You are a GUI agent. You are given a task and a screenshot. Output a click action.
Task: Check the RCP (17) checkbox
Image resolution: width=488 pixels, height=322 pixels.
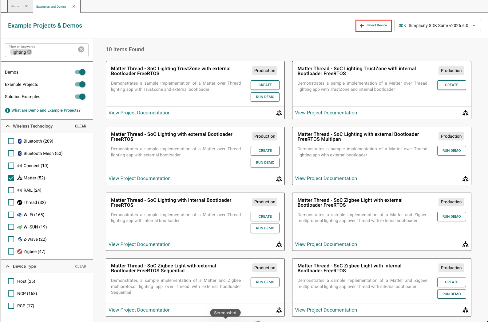coord(11,306)
